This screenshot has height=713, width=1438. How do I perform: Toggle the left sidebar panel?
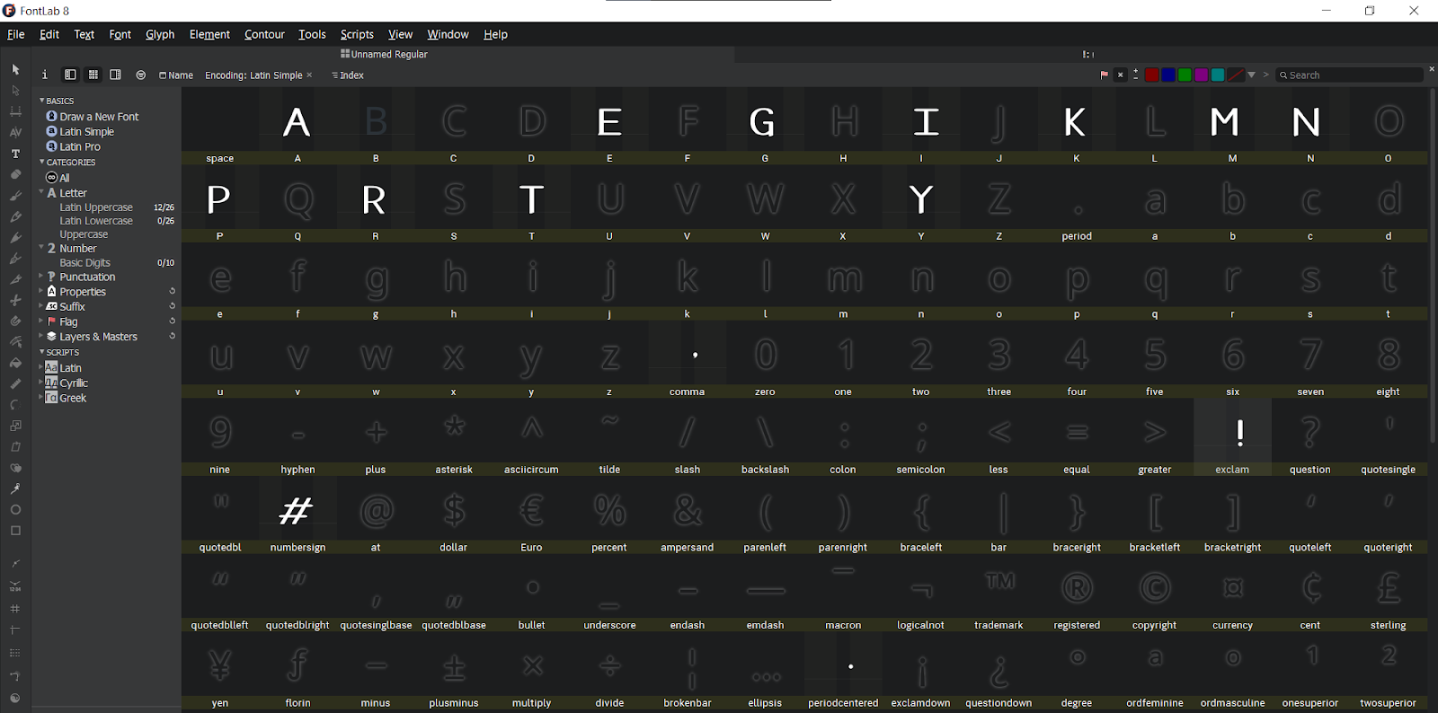click(x=70, y=75)
